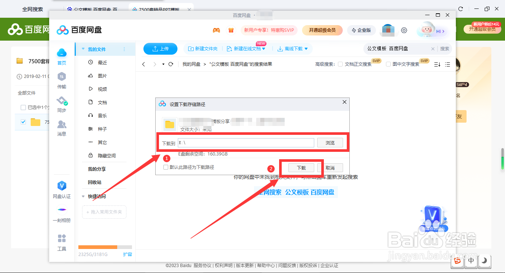Screen dimensions: 505x273
Task: Open the 传输 transfer panel
Action: tap(62, 81)
